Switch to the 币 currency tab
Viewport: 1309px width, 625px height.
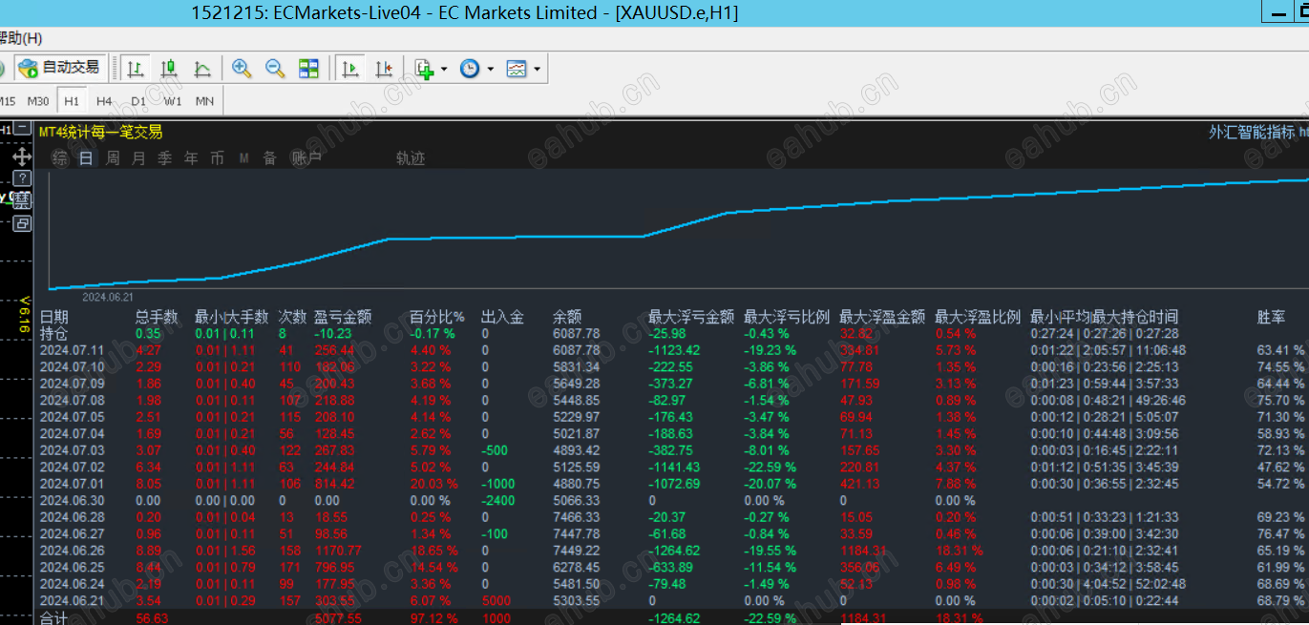[x=218, y=158]
